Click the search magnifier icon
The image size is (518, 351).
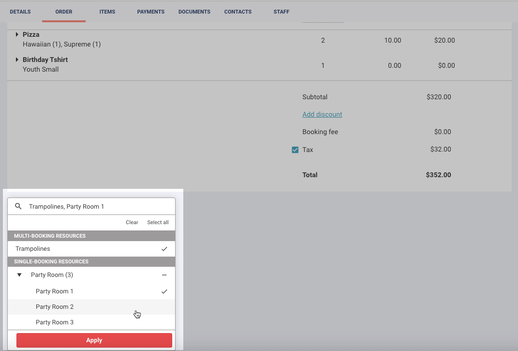18,206
